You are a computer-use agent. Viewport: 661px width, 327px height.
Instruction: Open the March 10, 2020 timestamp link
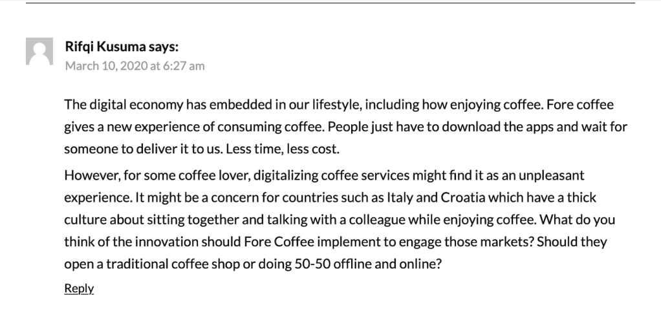[135, 65]
